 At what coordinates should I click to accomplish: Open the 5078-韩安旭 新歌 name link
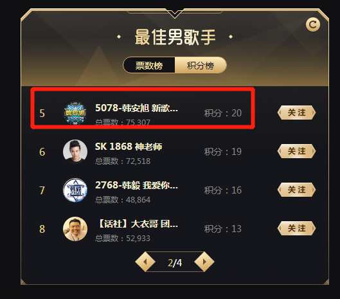click(137, 108)
